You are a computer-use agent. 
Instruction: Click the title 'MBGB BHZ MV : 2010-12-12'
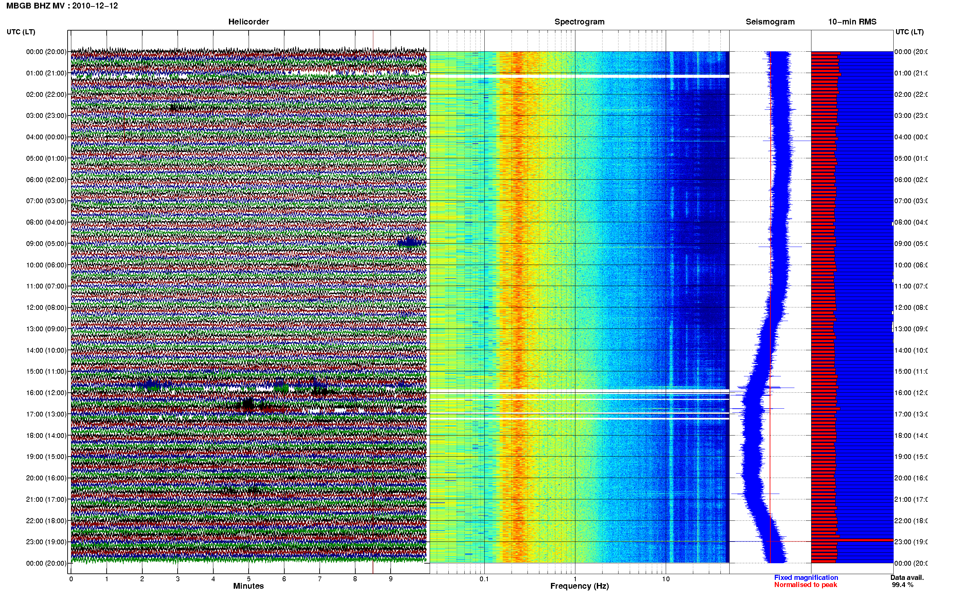click(62, 5)
